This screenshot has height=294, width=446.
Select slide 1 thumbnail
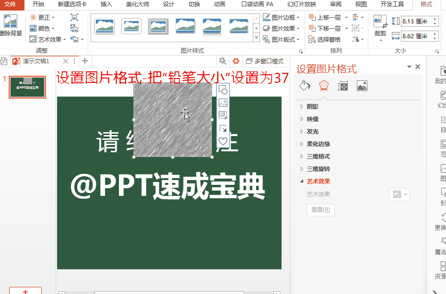pyautogui.click(x=27, y=87)
